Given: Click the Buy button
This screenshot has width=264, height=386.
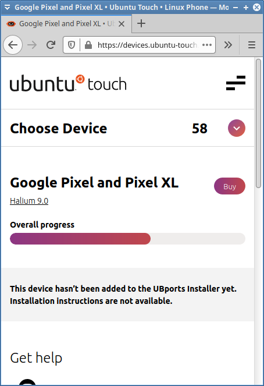Looking at the screenshot, I should (230, 186).
